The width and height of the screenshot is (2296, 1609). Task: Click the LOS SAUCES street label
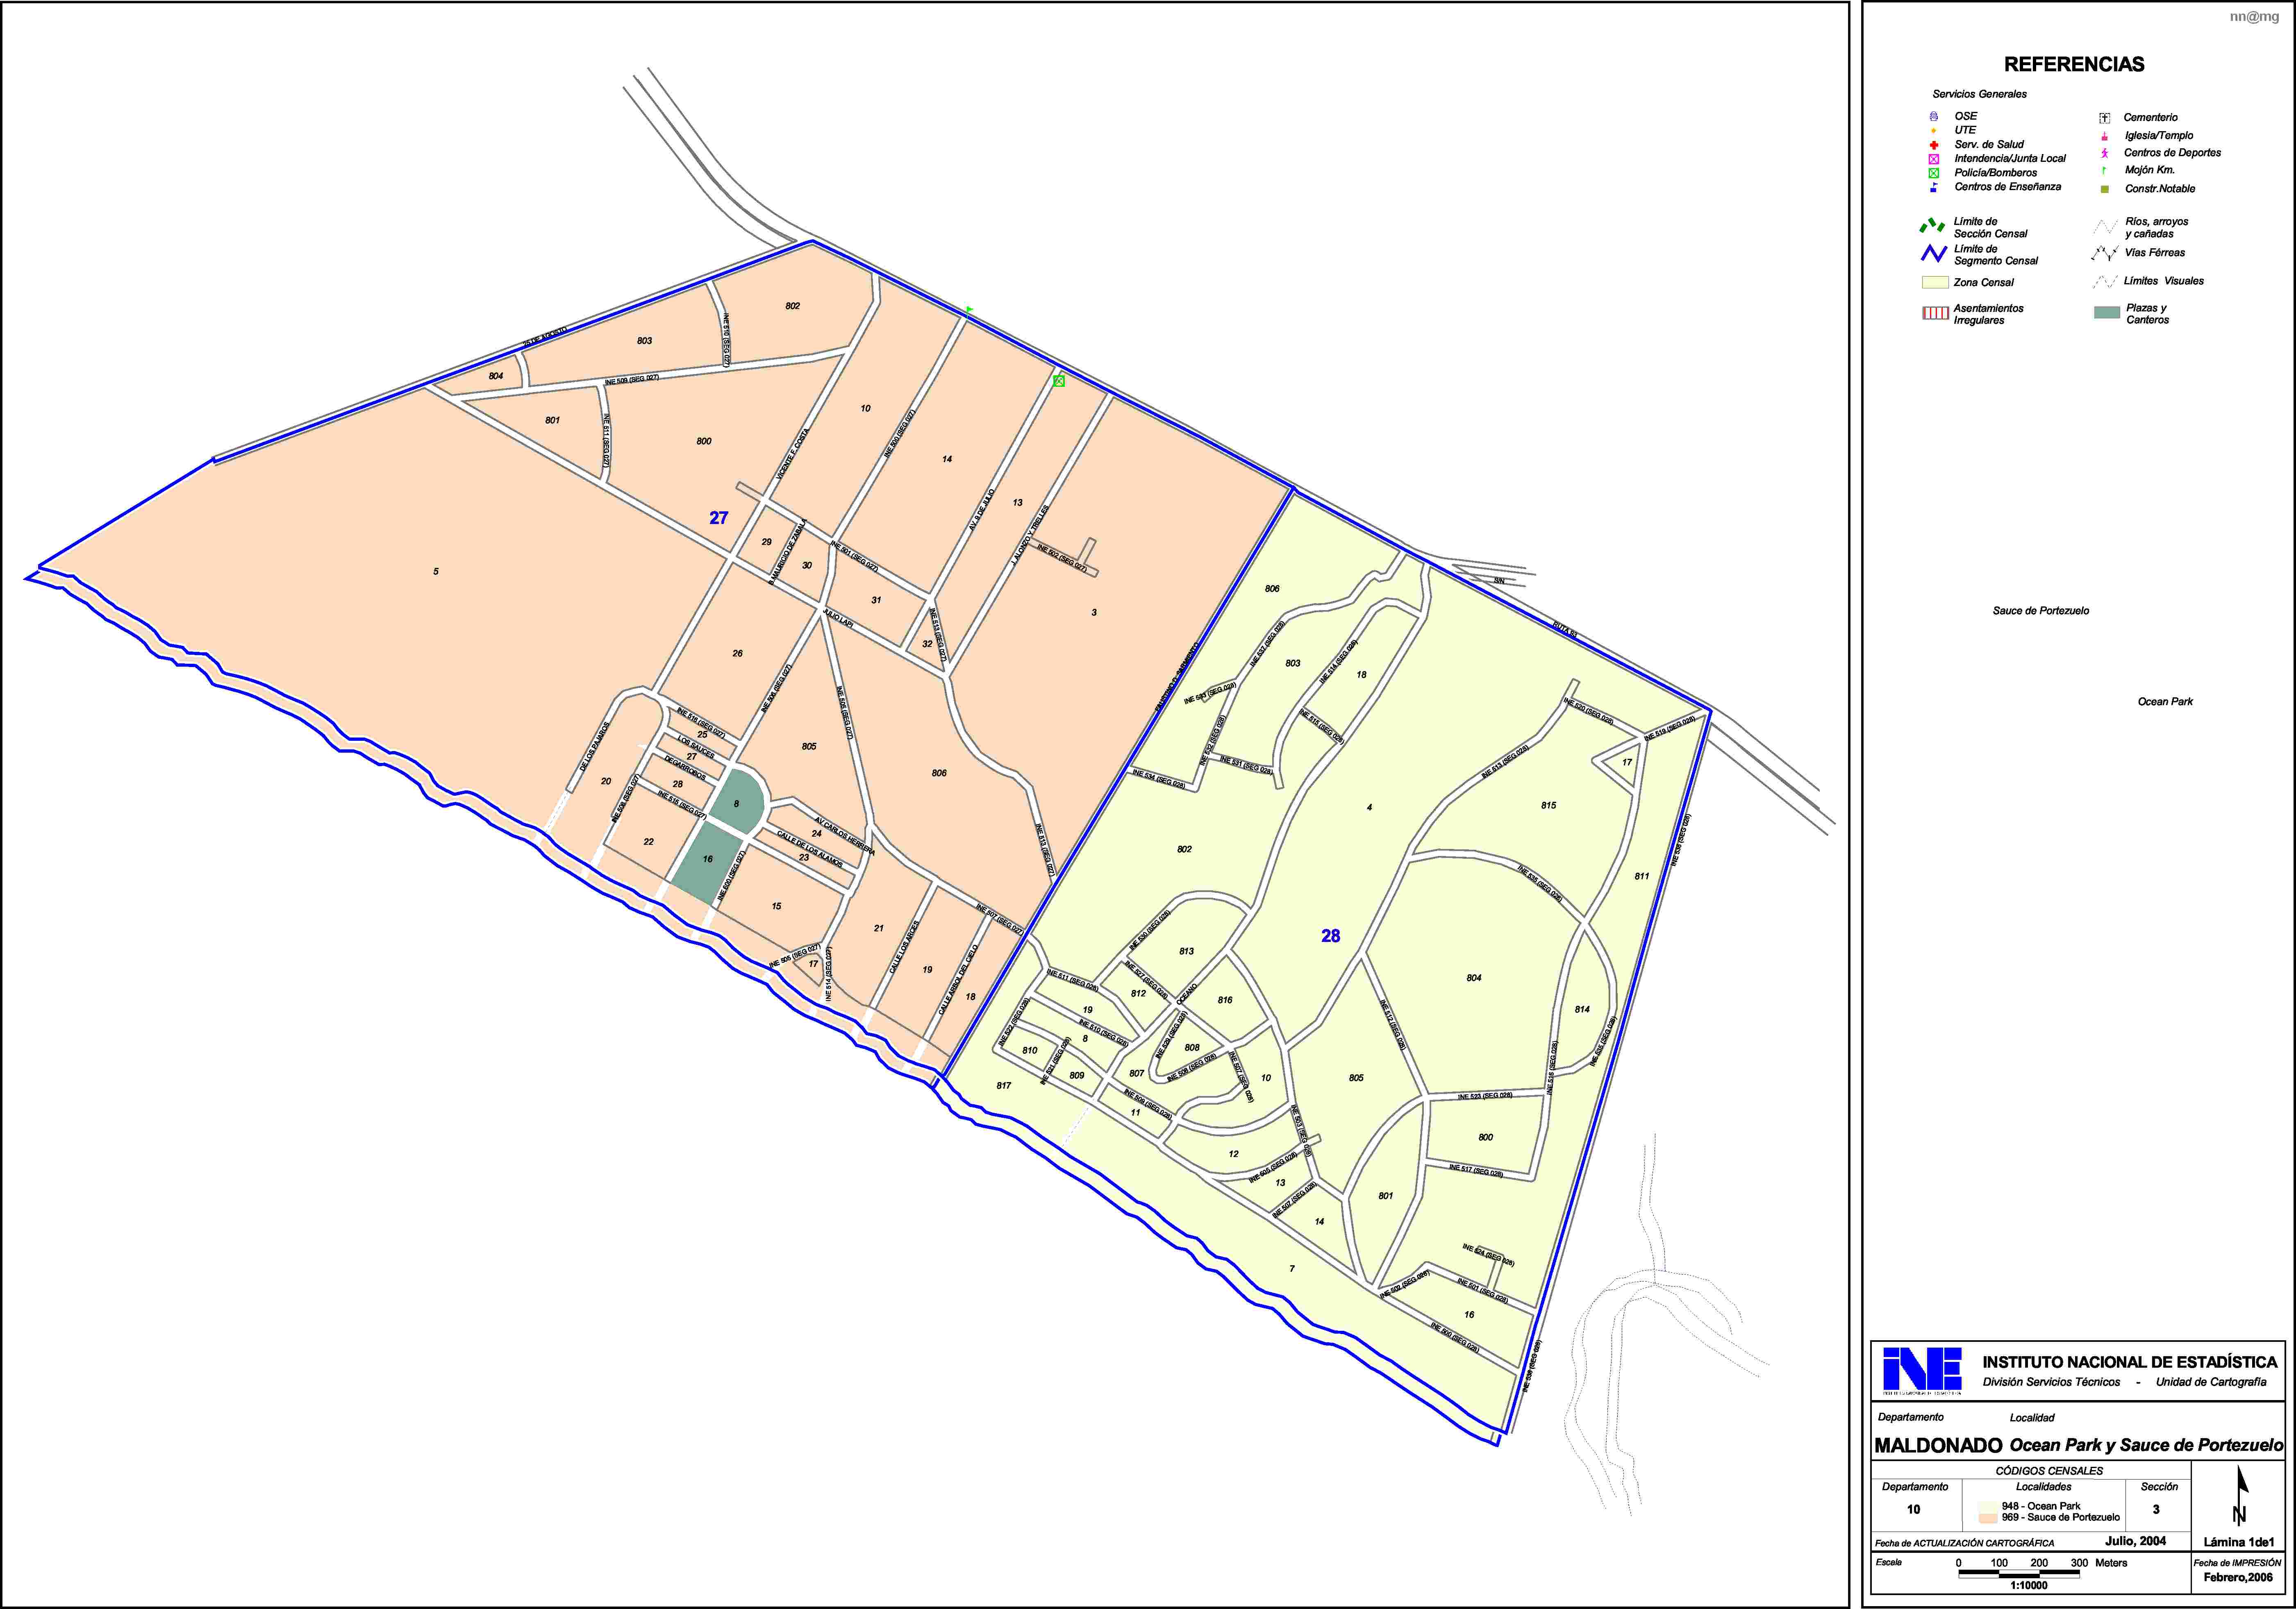696,746
